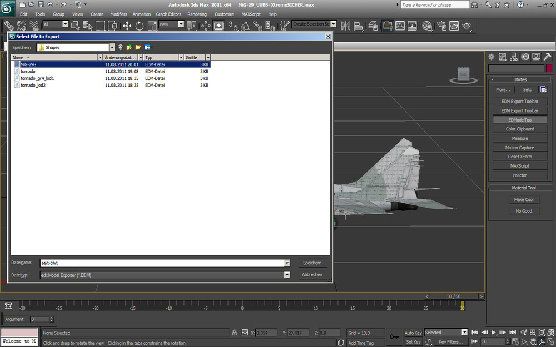
Task: Click the Render Production teapot icon
Action: (466, 26)
